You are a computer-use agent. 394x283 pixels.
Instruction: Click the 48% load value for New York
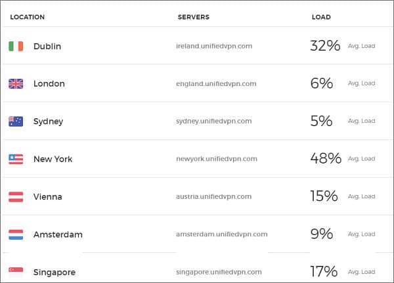point(326,158)
